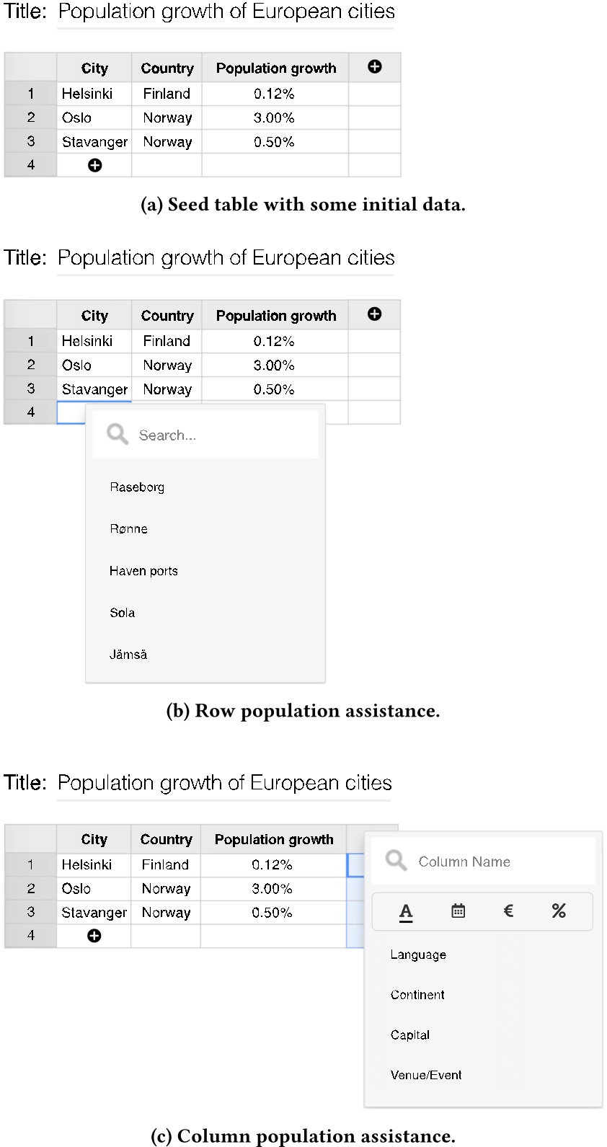This screenshot has height=1147, width=607.
Task: Pick Jämsä from the suggestion list
Action: tap(128, 655)
